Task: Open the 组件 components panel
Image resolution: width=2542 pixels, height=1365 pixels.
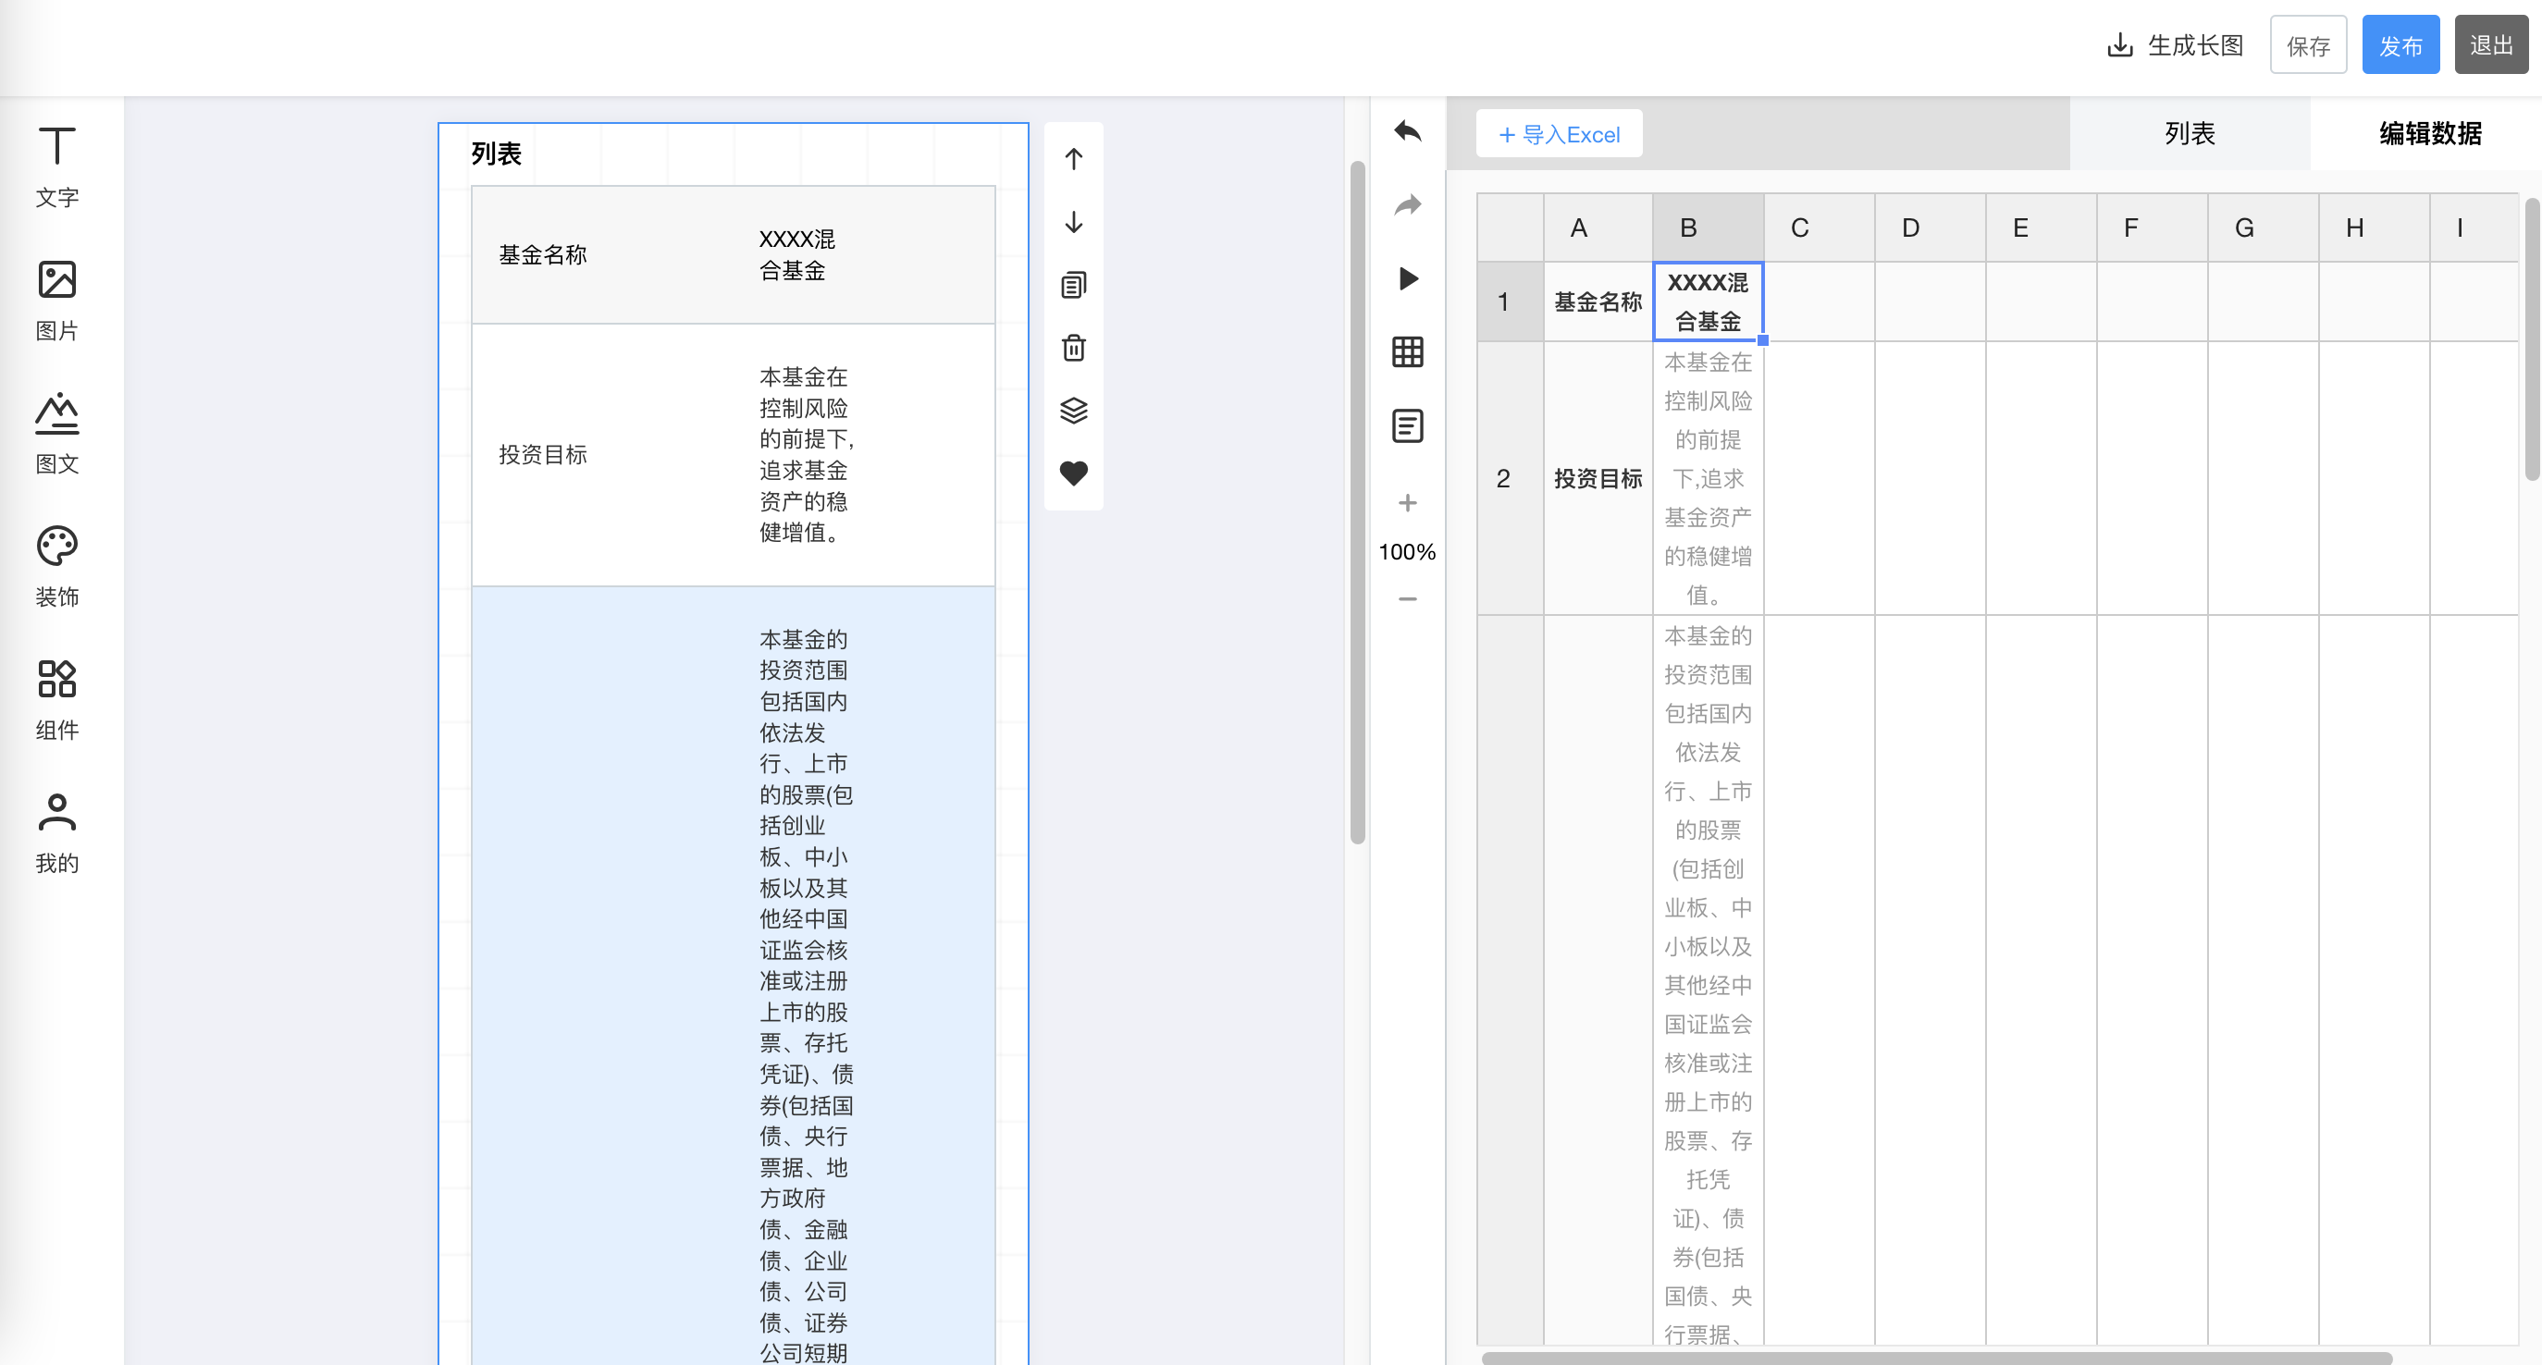Action: pyautogui.click(x=57, y=699)
